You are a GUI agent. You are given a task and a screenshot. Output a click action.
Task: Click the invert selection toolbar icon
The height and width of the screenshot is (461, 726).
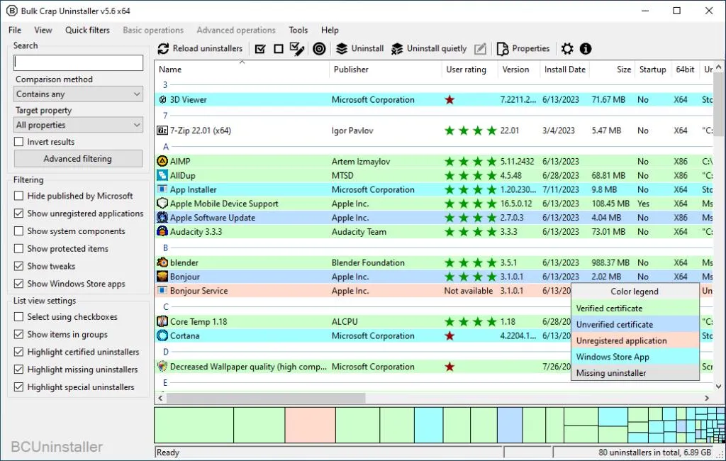click(297, 49)
